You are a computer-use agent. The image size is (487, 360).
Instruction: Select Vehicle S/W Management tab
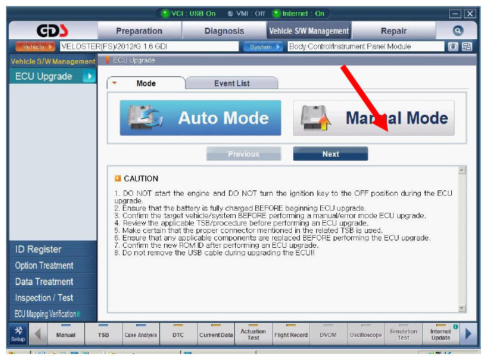pos(309,31)
